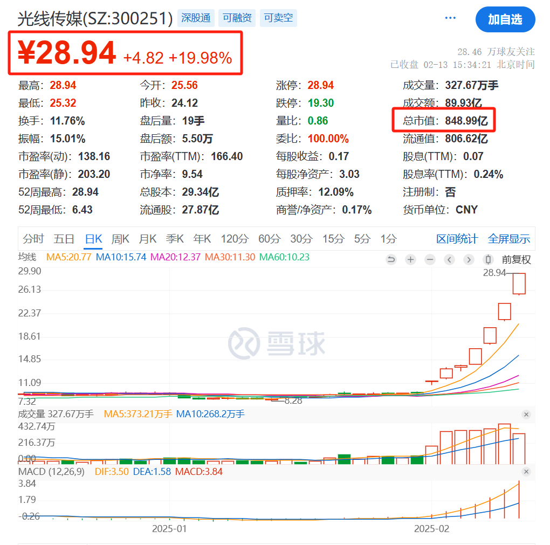Switch to the 5分 chart tab
550x545 pixels.
click(362, 239)
